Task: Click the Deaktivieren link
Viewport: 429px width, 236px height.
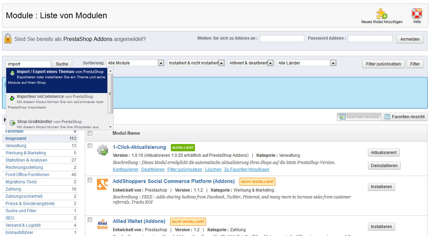Action: coord(153,170)
